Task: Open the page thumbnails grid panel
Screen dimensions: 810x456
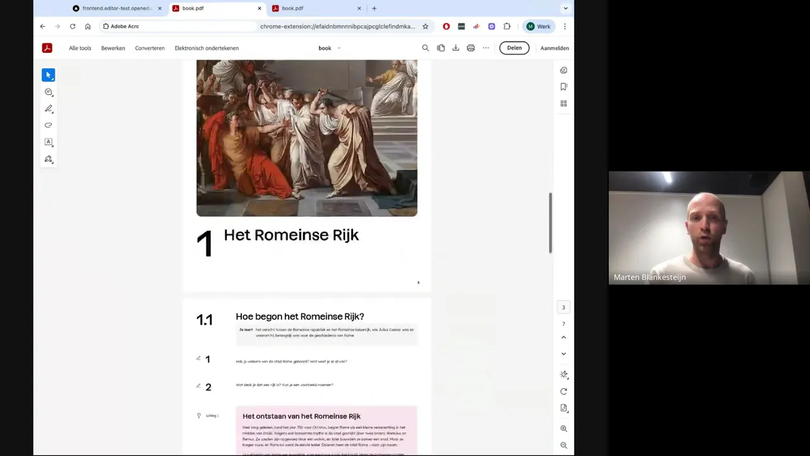Action: tap(563, 103)
